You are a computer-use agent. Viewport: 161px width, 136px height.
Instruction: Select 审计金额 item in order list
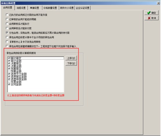point(16,61)
